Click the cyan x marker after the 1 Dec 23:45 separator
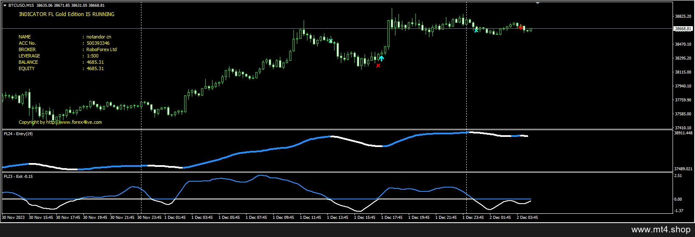This screenshot has height=237, width=695. pyautogui.click(x=476, y=30)
